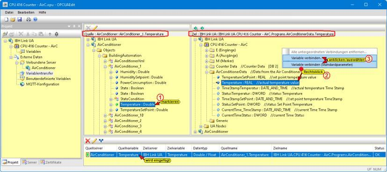This screenshot has height=172, width=387.
Task: Select the Projekt tab at bottom
Action: 11,162
